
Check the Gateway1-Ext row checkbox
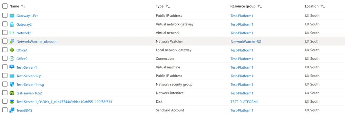point(5,15)
